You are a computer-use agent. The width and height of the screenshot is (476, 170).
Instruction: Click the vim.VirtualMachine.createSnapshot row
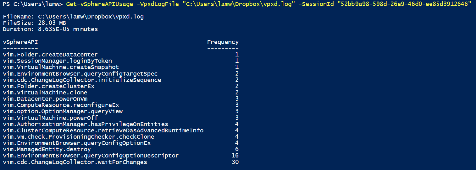(61, 67)
